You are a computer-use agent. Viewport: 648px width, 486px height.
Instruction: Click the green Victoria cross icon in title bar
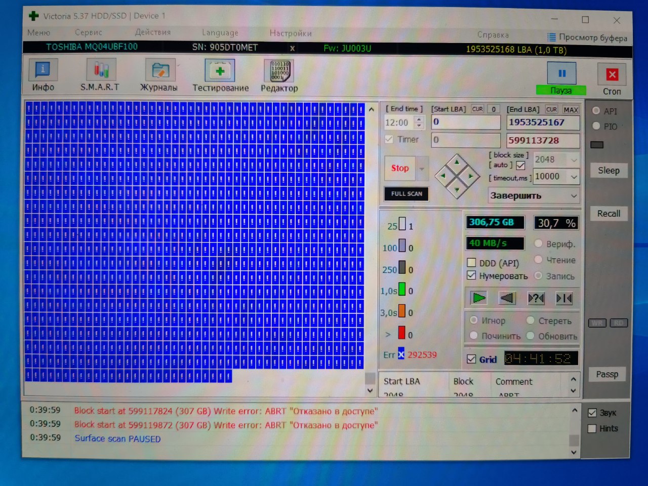point(34,16)
